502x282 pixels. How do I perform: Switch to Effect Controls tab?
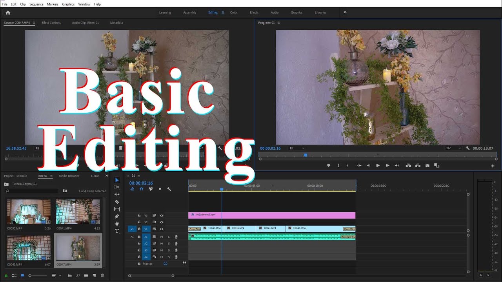pyautogui.click(x=51, y=23)
